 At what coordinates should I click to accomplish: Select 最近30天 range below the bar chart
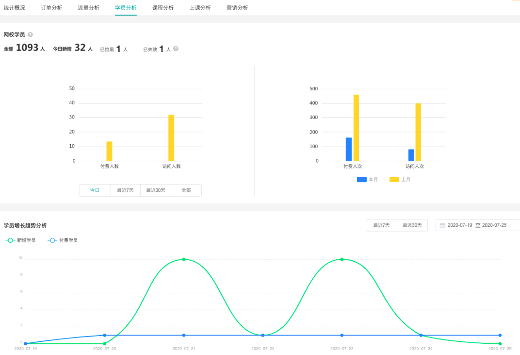156,190
